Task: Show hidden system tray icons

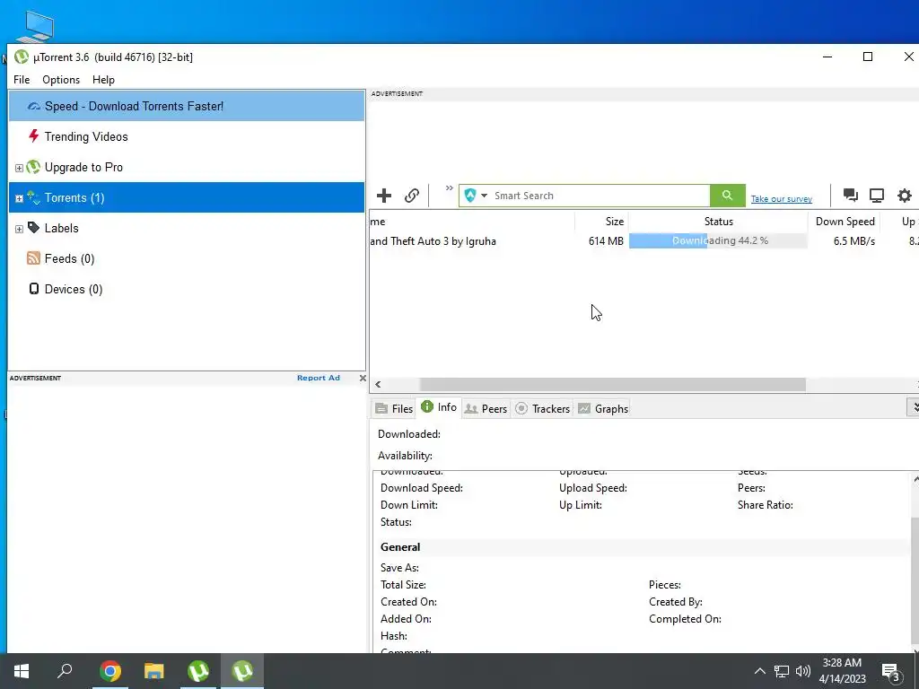Action: tap(759, 671)
